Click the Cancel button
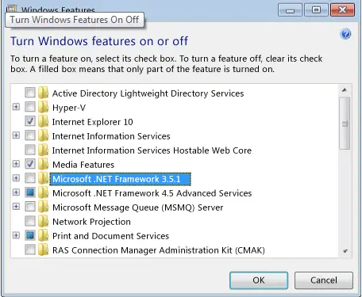362x297 pixels. pyautogui.click(x=324, y=280)
